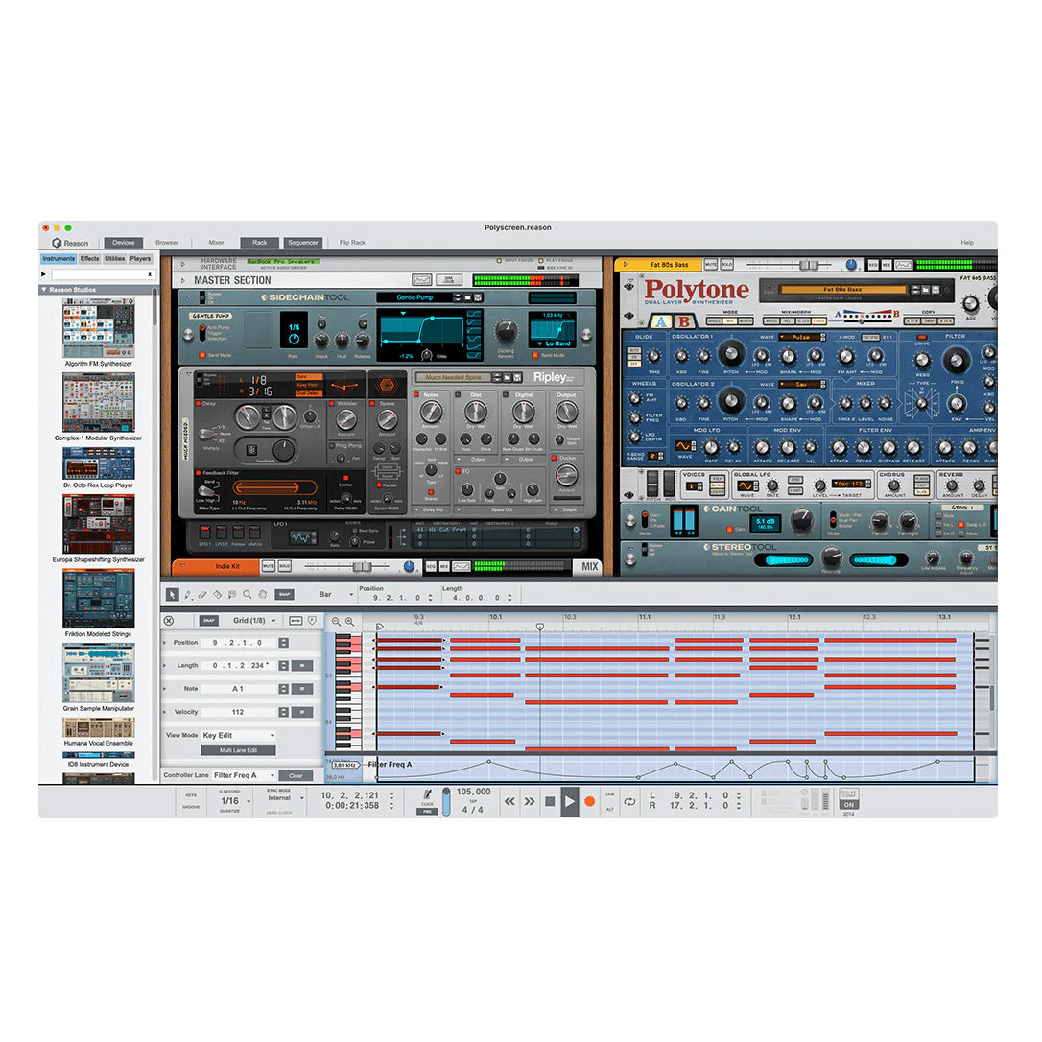Toggle the Ripley Noise section LED
This screenshot has width=1042, height=1042.
point(416,394)
